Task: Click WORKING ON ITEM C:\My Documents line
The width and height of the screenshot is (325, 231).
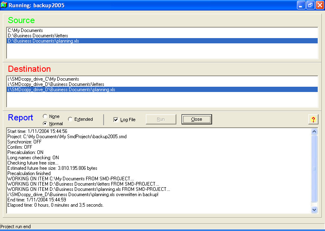Action: 71,178
